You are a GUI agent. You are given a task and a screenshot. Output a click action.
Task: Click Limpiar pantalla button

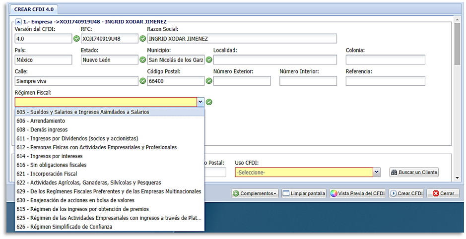point(304,193)
